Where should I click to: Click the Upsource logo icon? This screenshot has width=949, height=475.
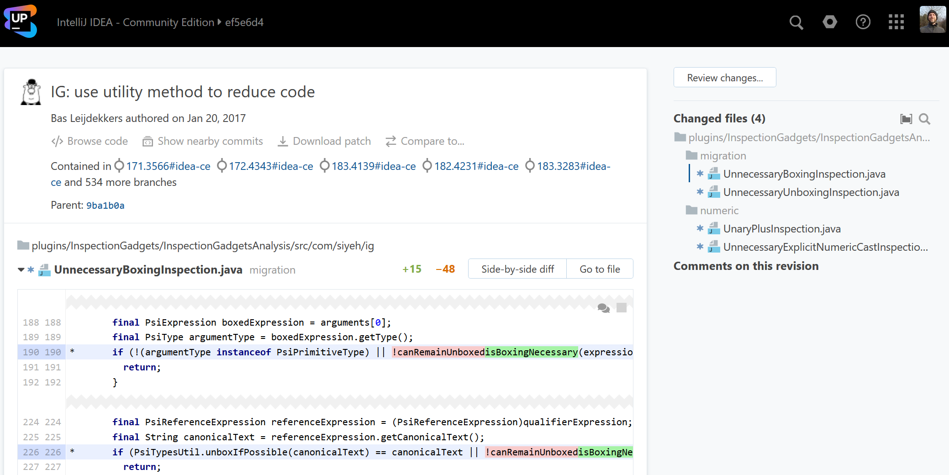point(20,21)
